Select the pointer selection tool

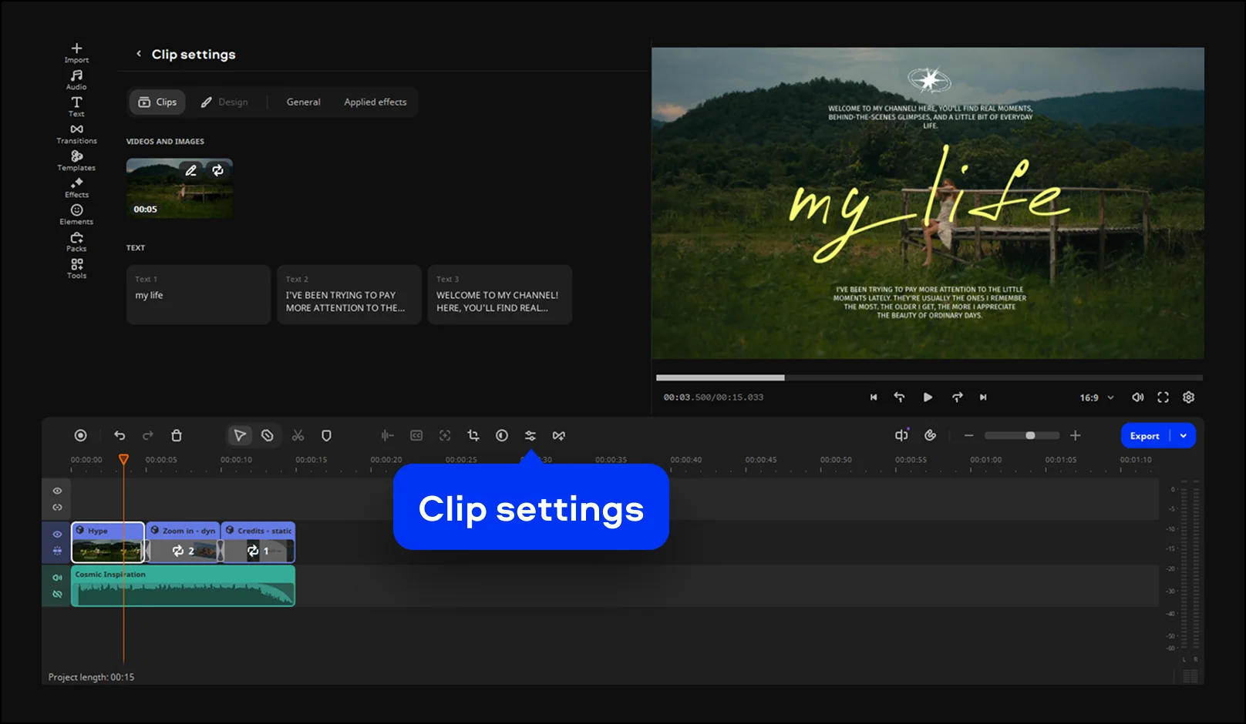pyautogui.click(x=240, y=436)
